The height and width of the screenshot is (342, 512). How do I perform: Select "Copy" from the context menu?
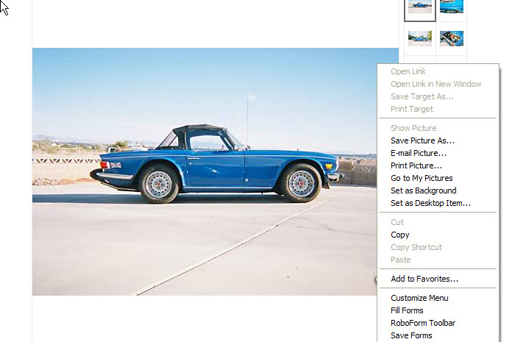(x=400, y=235)
